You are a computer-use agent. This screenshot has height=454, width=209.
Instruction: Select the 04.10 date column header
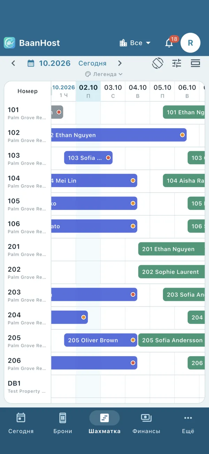138,91
